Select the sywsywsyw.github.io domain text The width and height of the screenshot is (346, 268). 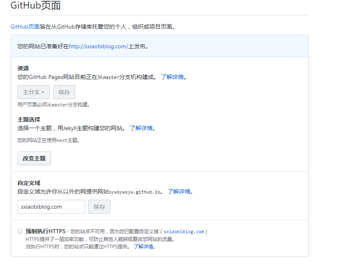(x=135, y=192)
